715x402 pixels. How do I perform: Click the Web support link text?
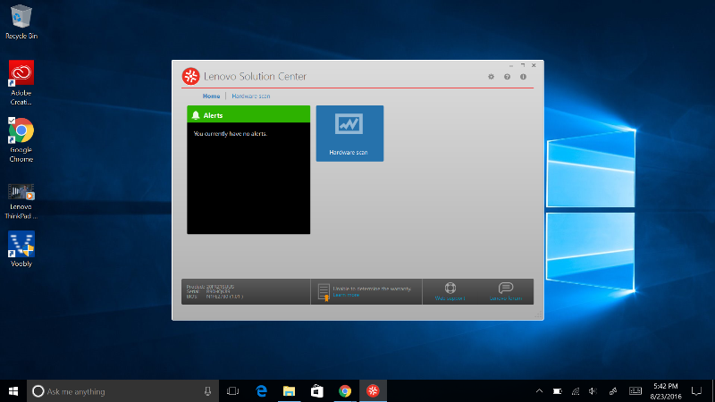pos(450,298)
